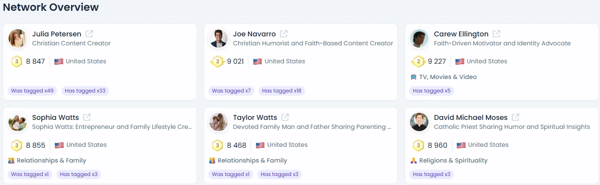Image resolution: width=600 pixels, height=185 pixels.
Task: Open the Taylor Watts name link
Action: click(255, 118)
